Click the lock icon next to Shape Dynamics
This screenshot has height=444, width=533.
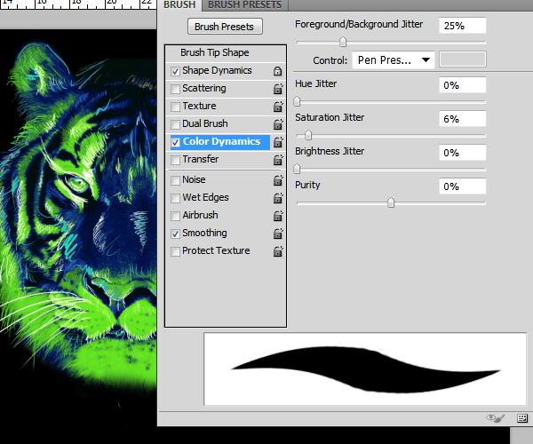pos(278,71)
